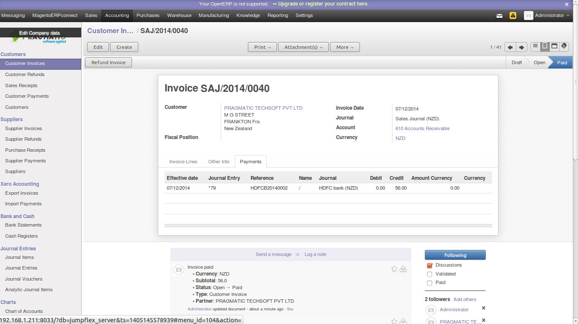The height and width of the screenshot is (324, 578).
Task: Expand the Attachment(s) dropdown
Action: [303, 47]
